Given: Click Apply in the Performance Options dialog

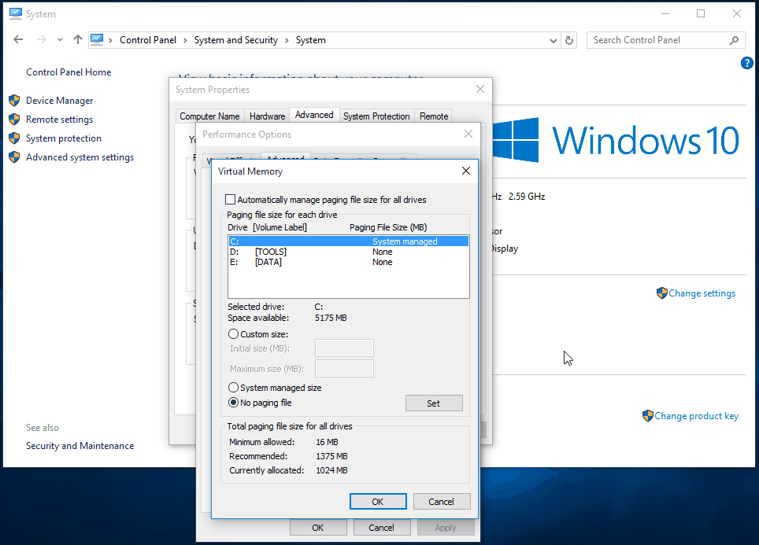Looking at the screenshot, I should click(446, 528).
